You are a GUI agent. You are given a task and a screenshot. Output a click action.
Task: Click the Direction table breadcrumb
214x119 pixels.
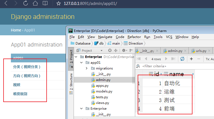133,43
